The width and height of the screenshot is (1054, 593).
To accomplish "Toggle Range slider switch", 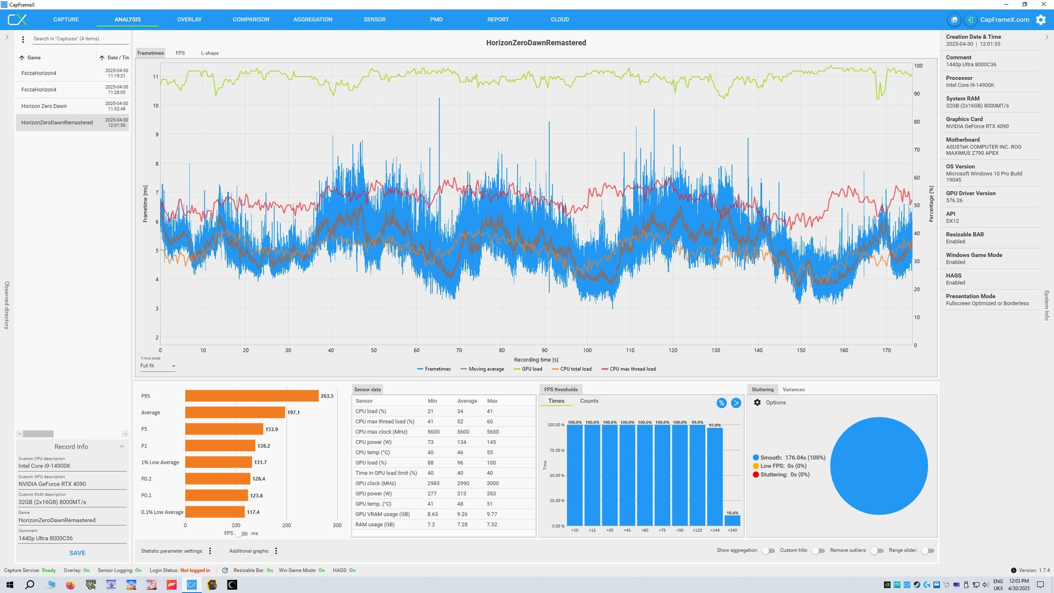I will click(x=928, y=551).
